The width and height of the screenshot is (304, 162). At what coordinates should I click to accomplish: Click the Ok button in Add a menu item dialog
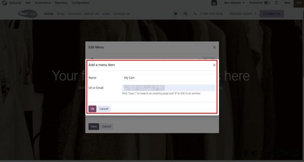[92, 109]
